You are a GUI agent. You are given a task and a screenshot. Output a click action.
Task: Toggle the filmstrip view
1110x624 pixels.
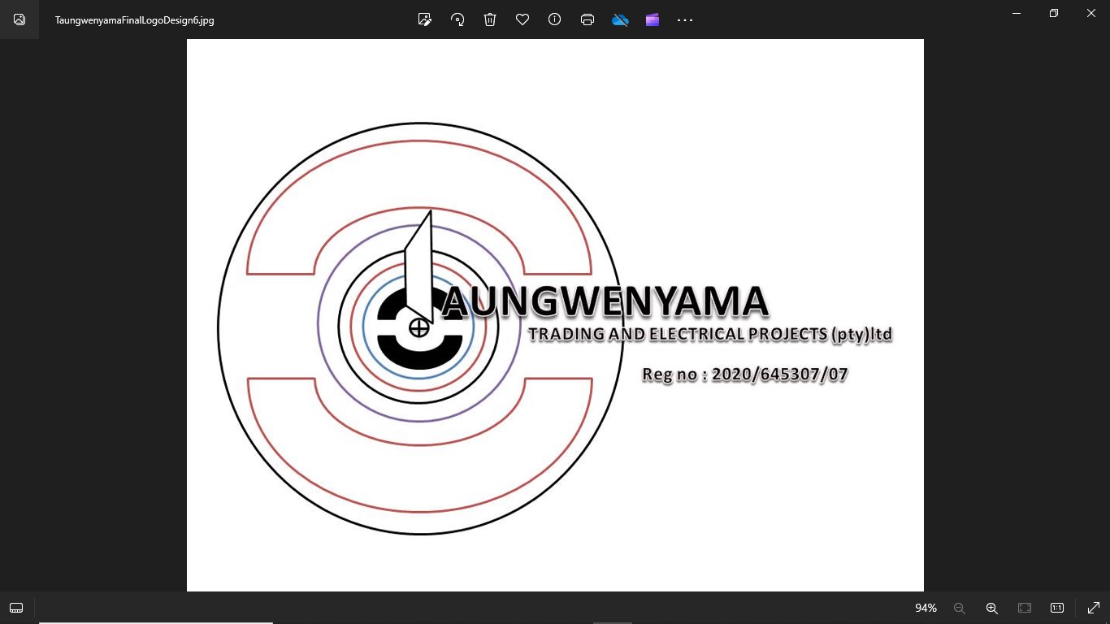pyautogui.click(x=16, y=608)
